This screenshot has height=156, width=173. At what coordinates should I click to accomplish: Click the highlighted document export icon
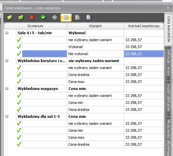pos(66,18)
